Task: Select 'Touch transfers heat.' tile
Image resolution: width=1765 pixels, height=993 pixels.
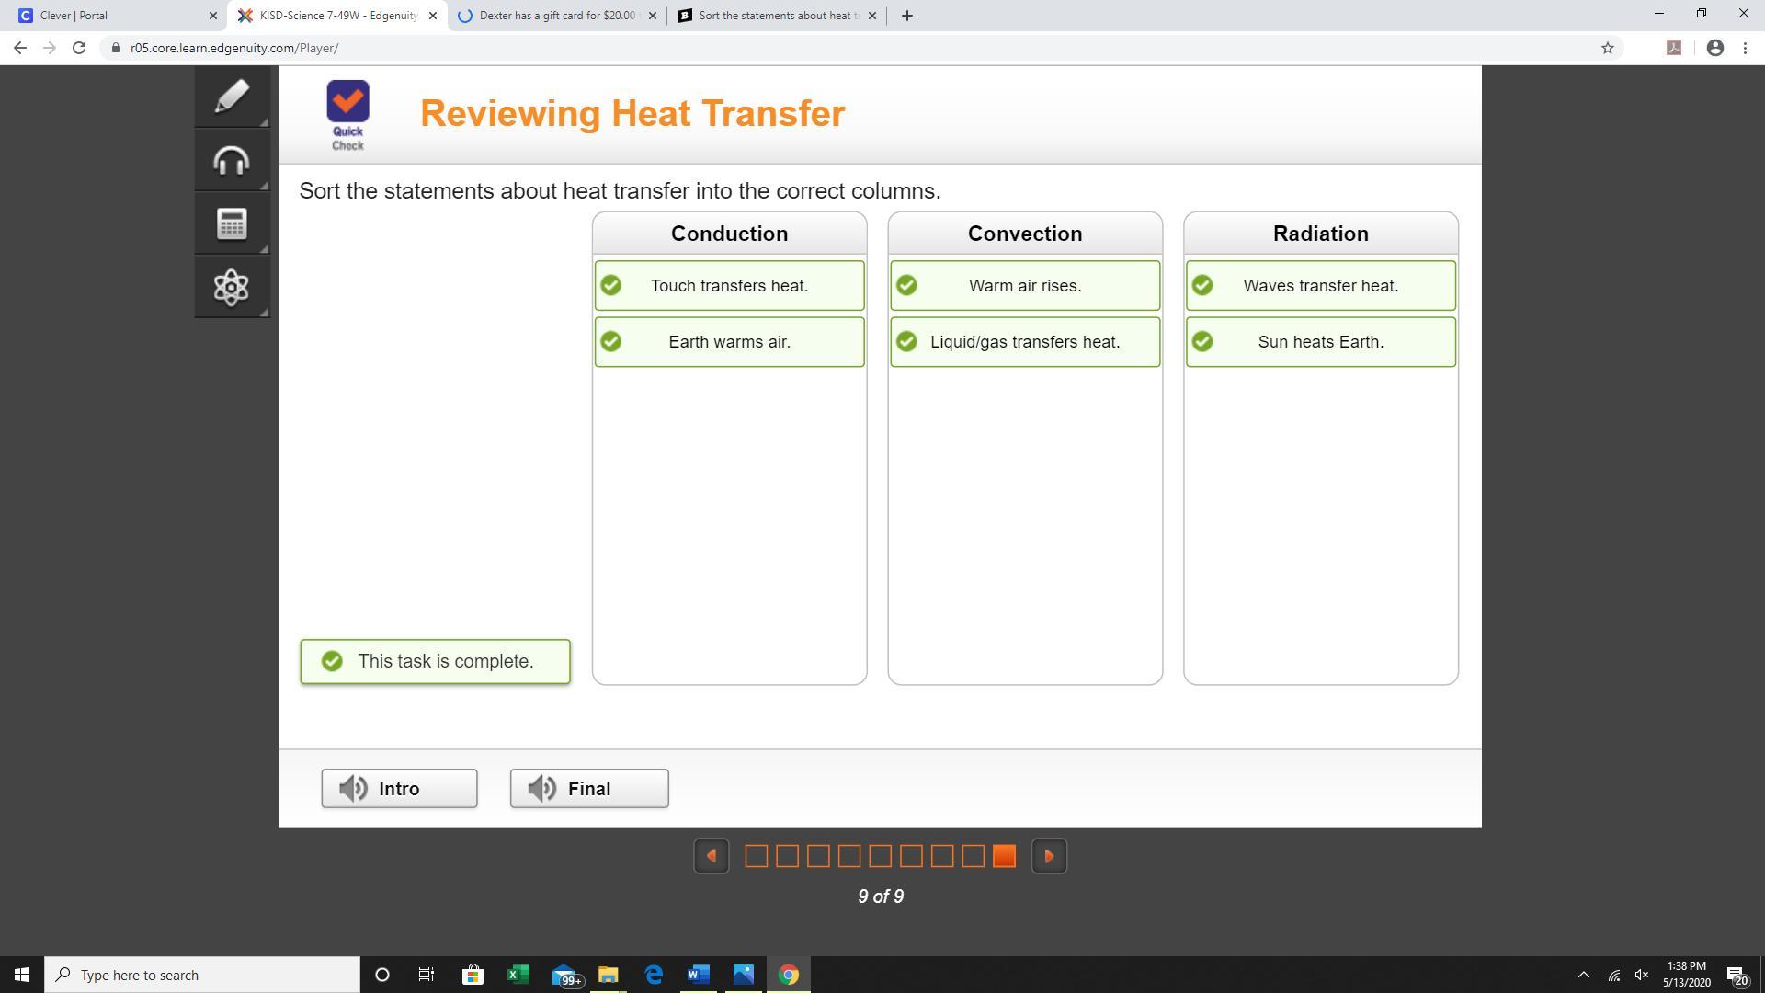Action: pos(729,286)
